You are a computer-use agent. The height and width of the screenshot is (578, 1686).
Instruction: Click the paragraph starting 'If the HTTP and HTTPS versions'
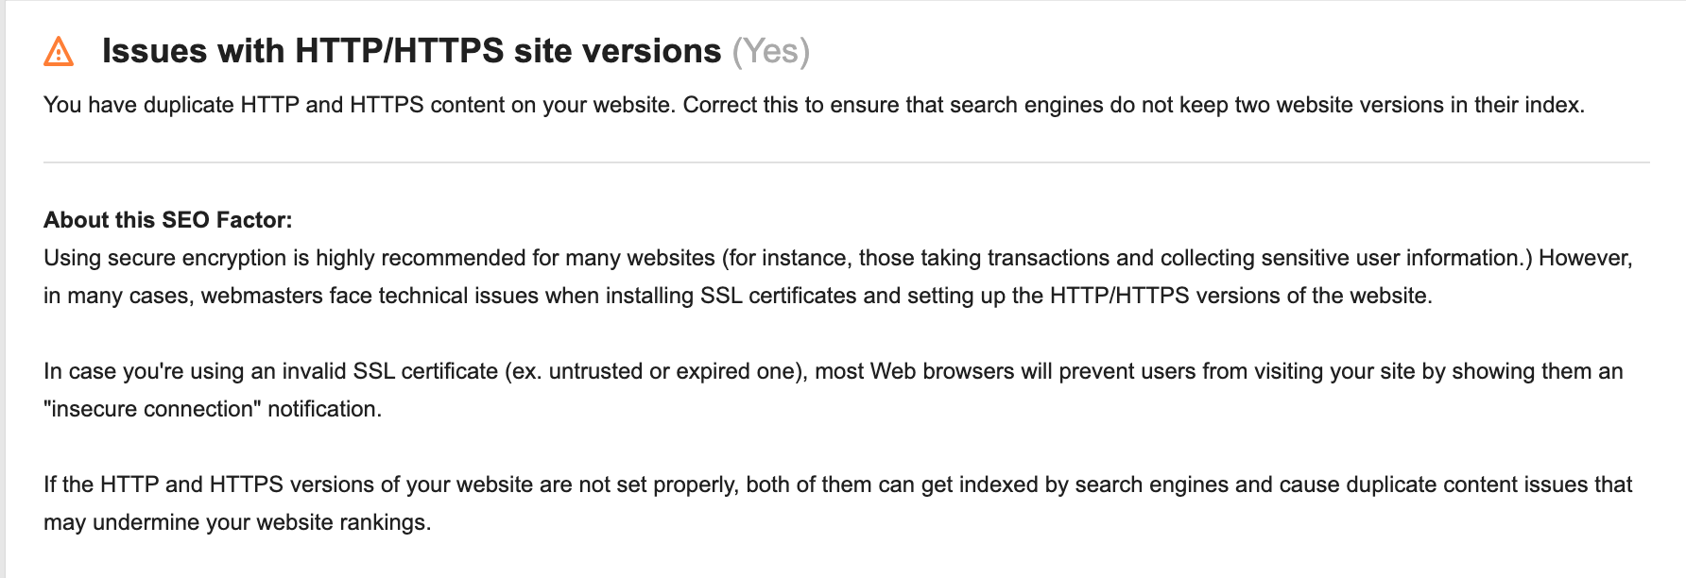tap(838, 503)
